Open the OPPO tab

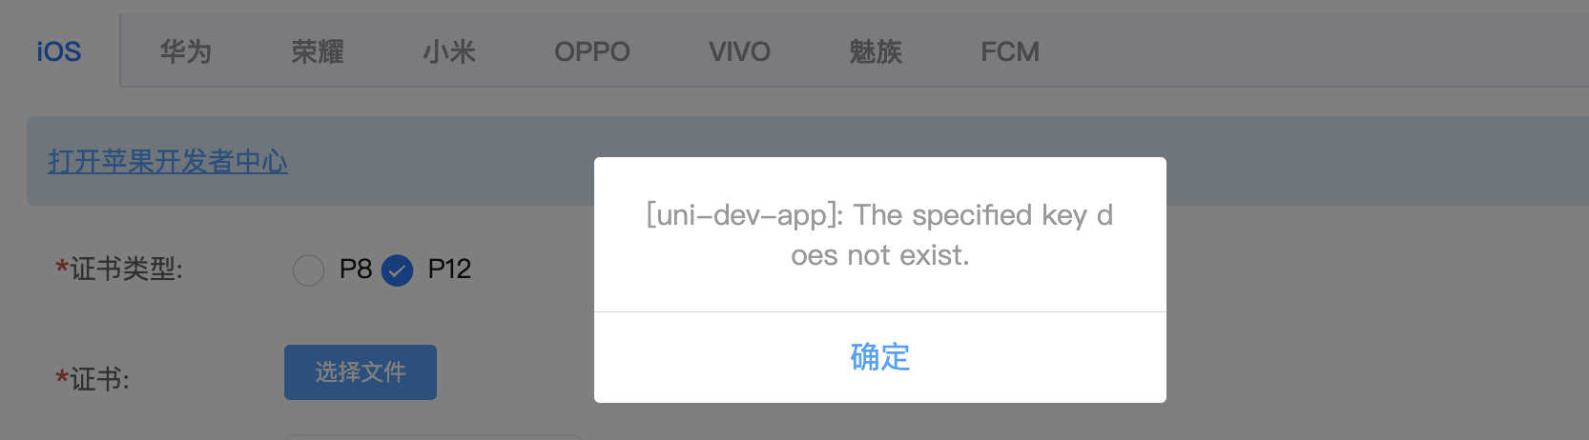point(592,51)
